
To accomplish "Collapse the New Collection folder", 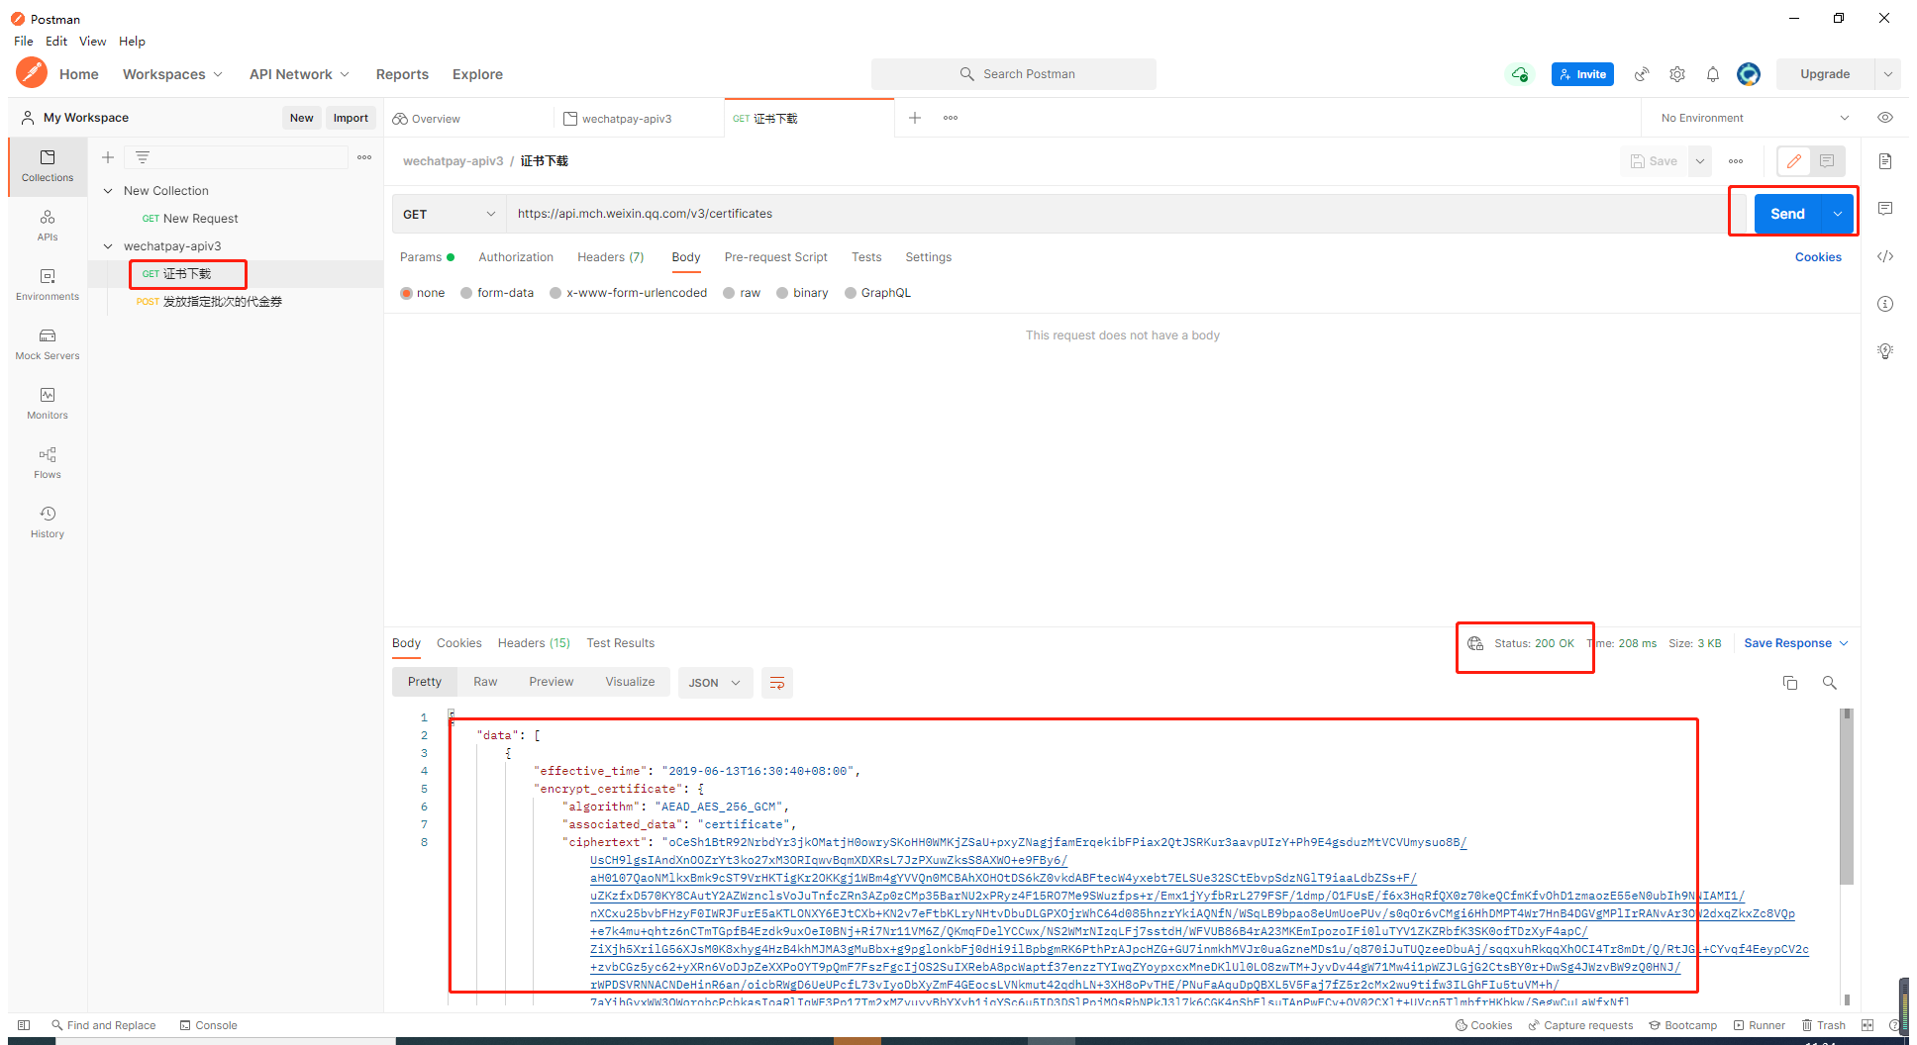I will tap(108, 191).
